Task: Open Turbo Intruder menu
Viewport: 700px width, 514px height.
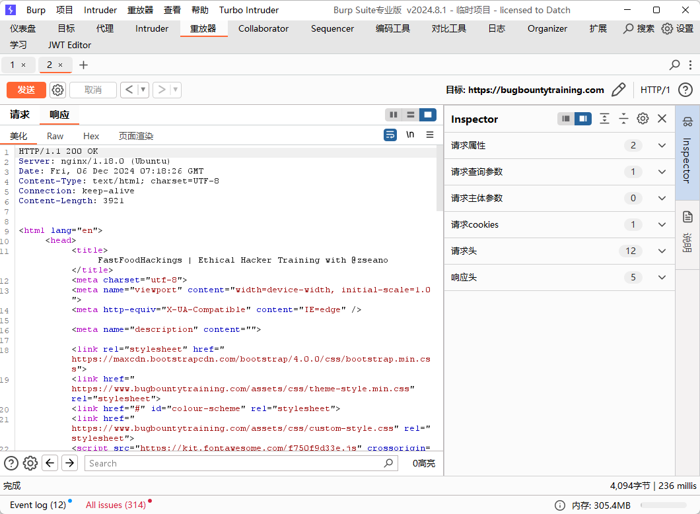Action: click(249, 10)
